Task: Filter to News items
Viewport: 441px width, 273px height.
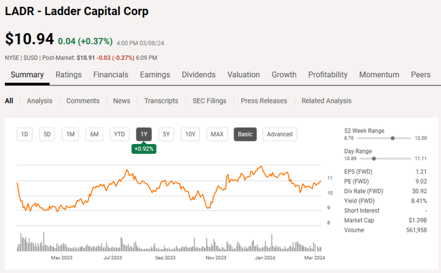Action: pos(121,101)
